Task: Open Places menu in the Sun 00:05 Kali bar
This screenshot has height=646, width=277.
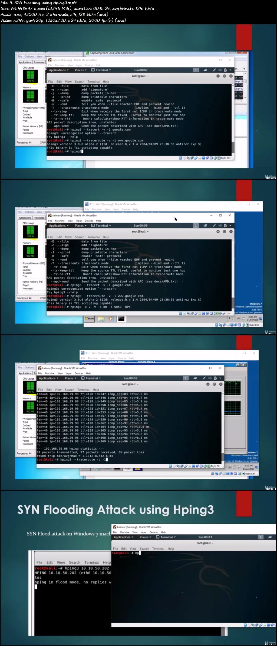Action: [81, 226]
